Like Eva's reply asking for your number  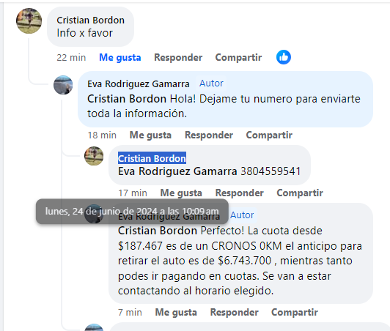point(150,135)
